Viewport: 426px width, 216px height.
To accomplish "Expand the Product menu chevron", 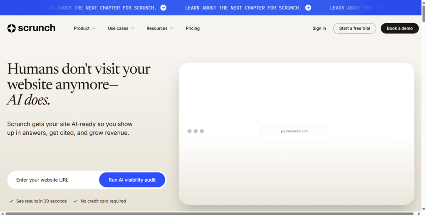I will 94,29.
